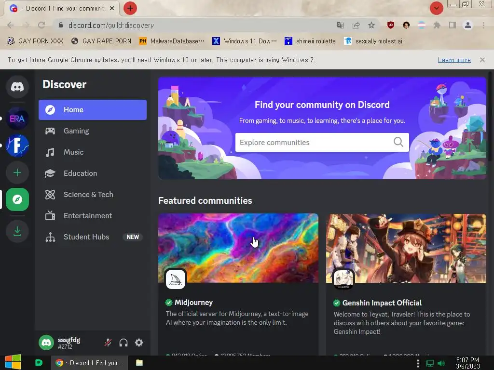Open a new tab with red plus
The height and width of the screenshot is (370, 494).
(x=130, y=8)
